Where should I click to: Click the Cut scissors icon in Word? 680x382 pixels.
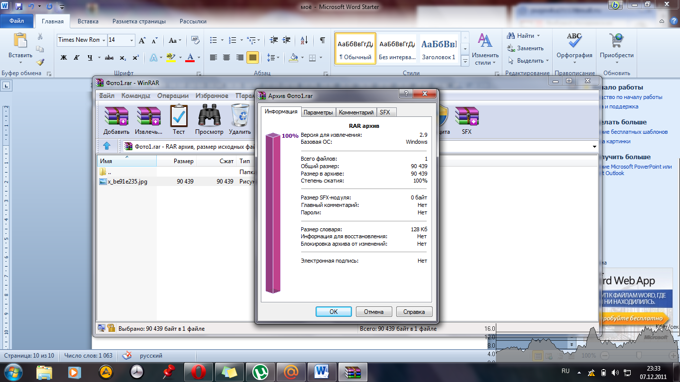pos(40,37)
